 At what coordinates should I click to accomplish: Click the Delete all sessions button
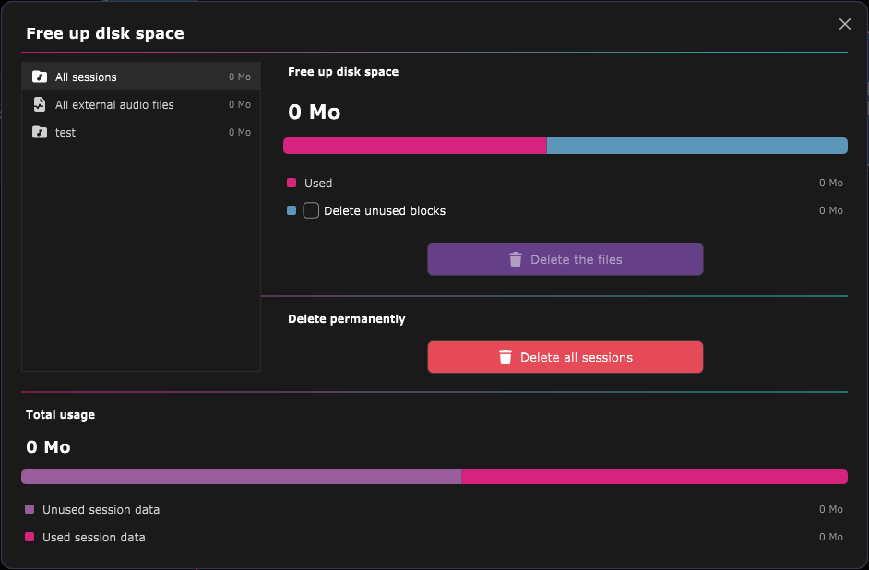pyautogui.click(x=565, y=357)
